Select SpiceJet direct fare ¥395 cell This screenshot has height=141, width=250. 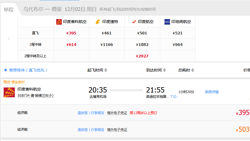tap(71, 33)
